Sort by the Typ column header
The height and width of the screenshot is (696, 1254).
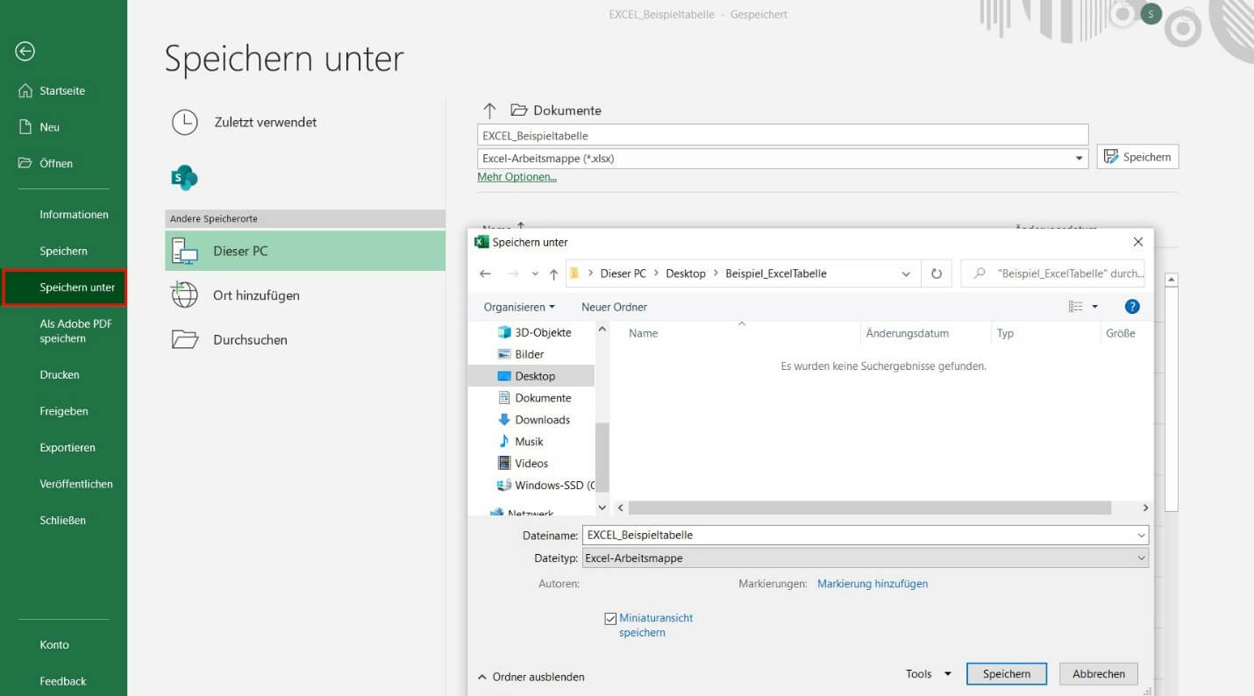pos(1005,333)
